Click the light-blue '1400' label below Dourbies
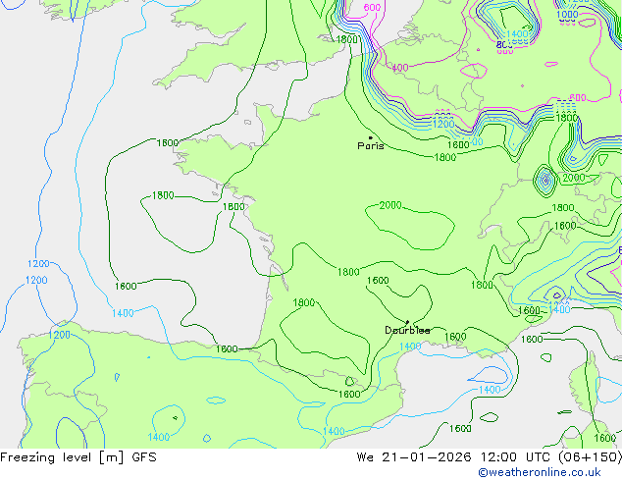622x481 pixels. (410, 347)
